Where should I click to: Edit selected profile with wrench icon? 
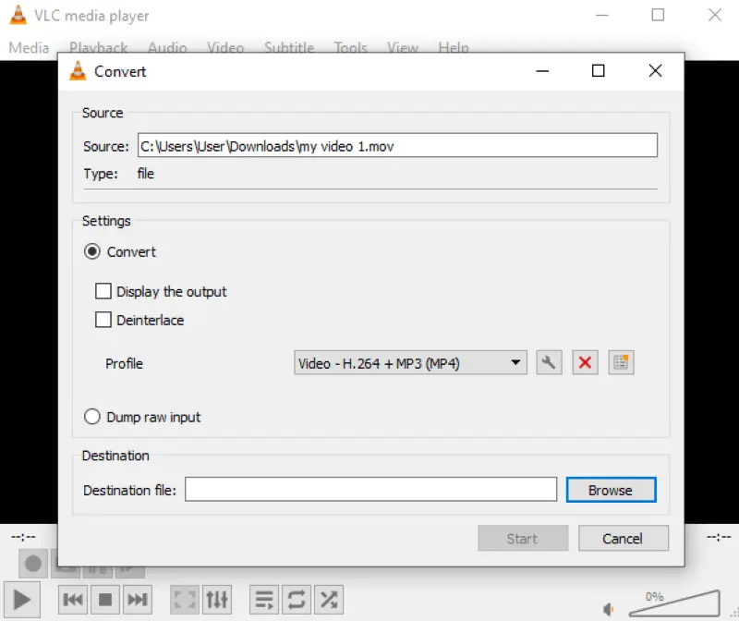(x=549, y=362)
